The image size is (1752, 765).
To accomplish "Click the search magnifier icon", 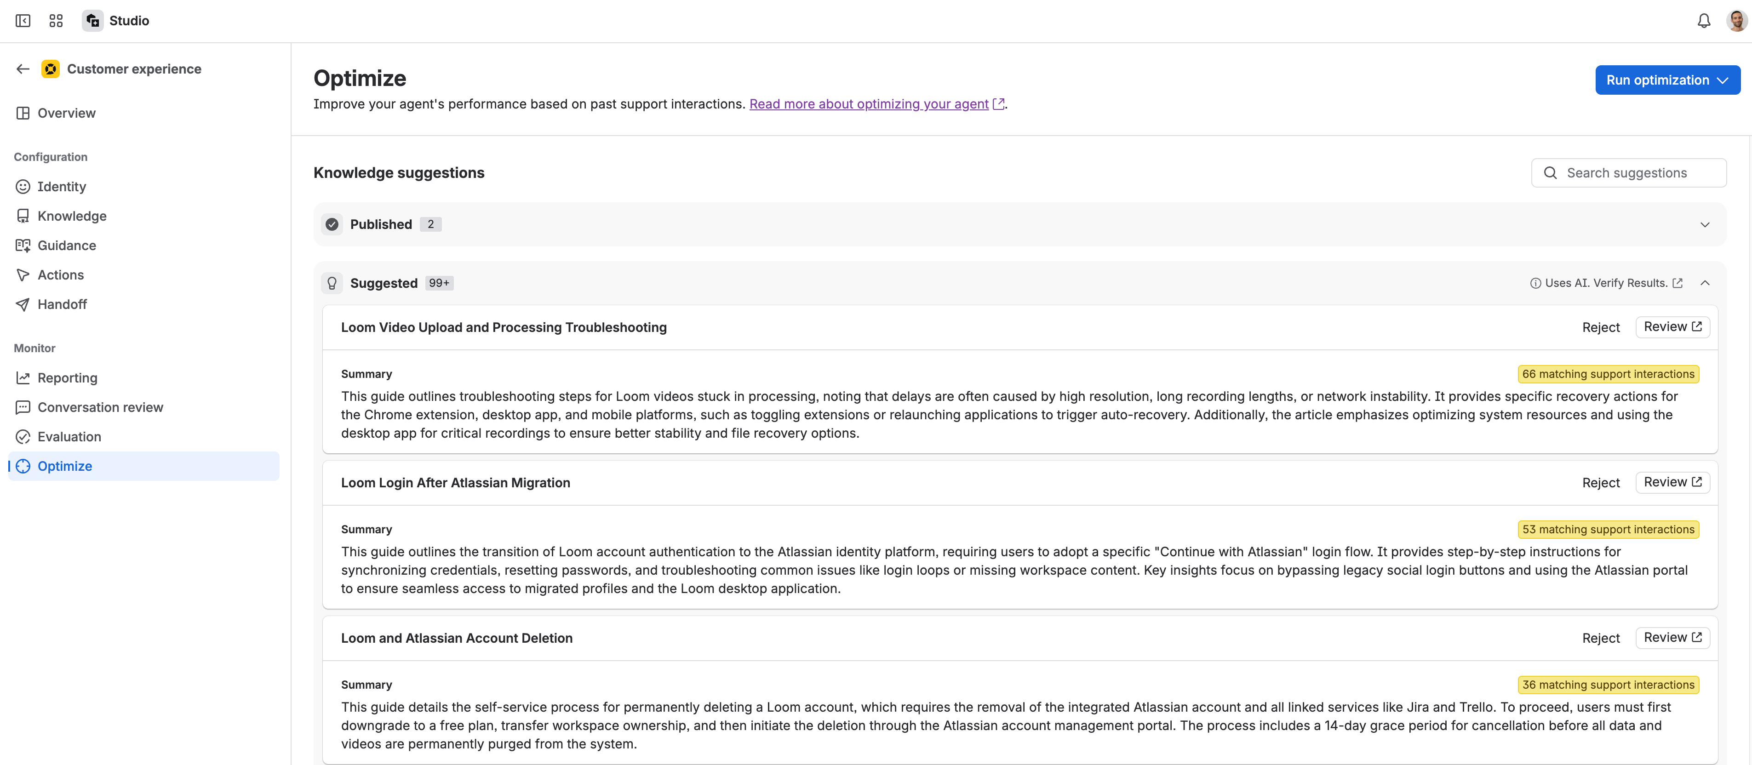I will [x=1550, y=173].
